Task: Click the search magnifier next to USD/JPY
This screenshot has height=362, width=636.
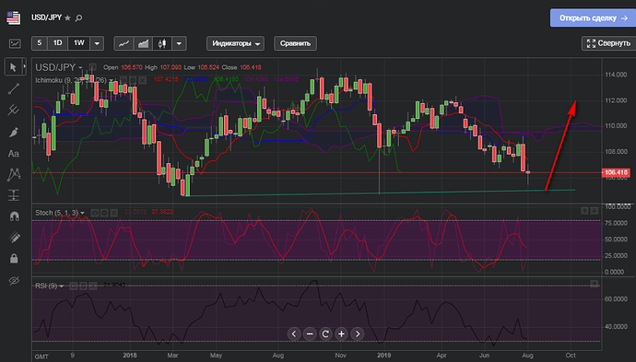Action: pyautogui.click(x=78, y=18)
